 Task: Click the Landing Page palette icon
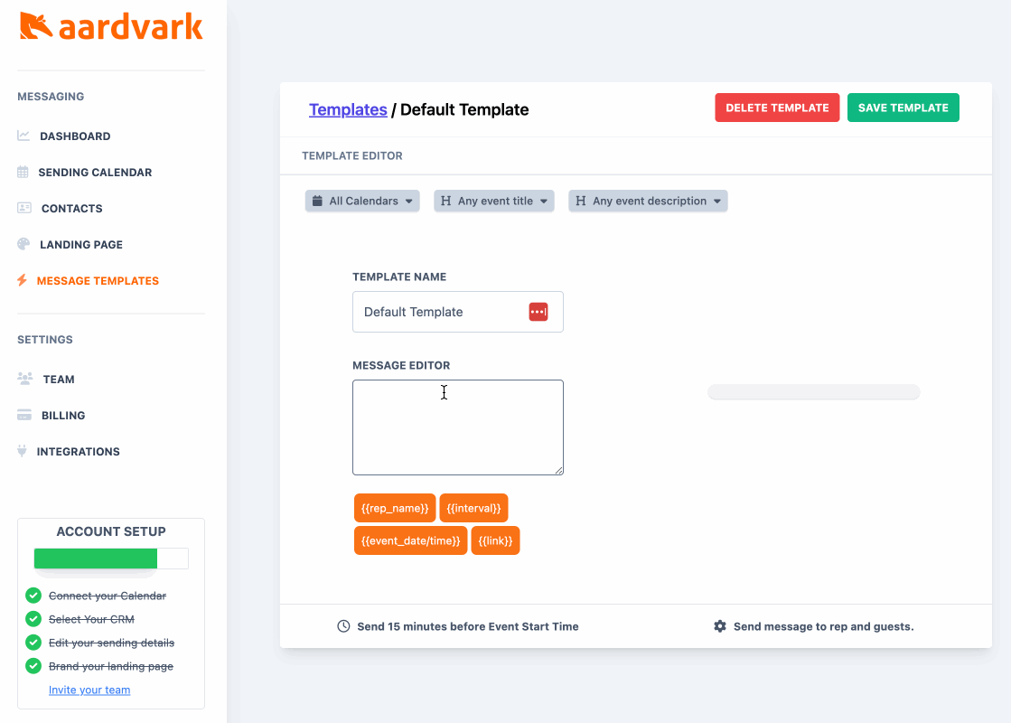point(23,244)
